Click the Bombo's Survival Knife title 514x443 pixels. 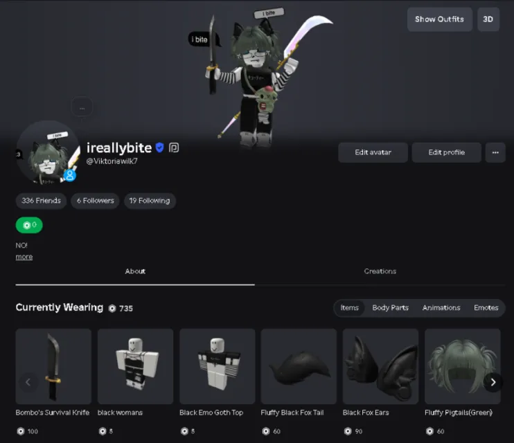coord(53,413)
